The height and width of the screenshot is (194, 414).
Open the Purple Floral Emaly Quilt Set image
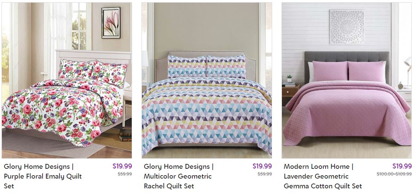click(67, 80)
